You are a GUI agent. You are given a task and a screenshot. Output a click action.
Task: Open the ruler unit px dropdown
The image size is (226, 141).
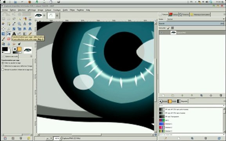coord(49,138)
